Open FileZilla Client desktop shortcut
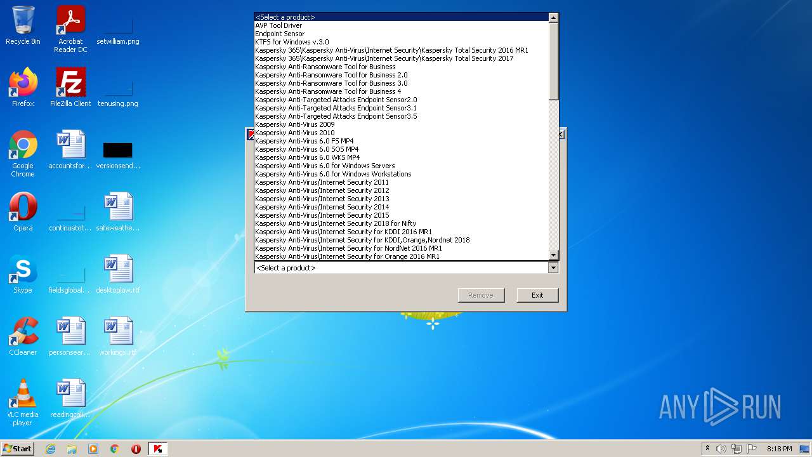Viewport: 812px width, 457px height. point(70,88)
